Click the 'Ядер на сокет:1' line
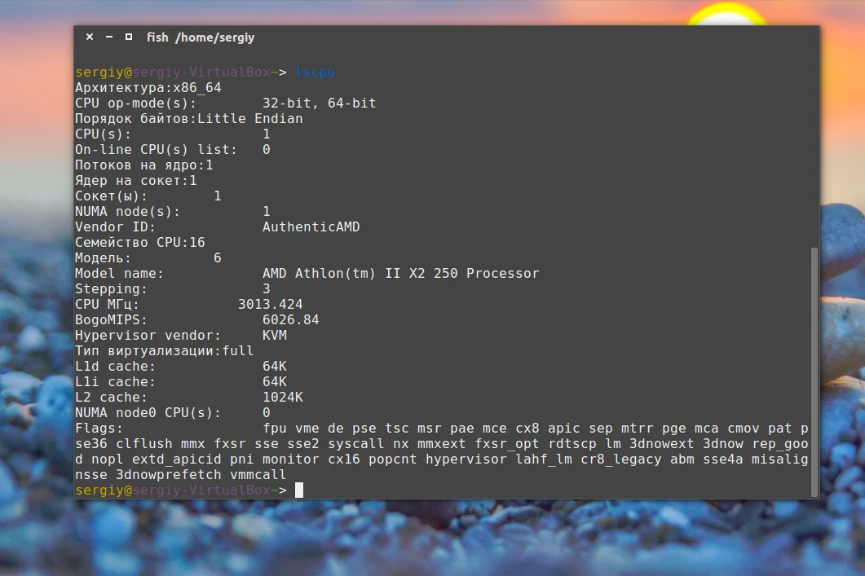Viewport: 865px width, 576px height. pyautogui.click(x=135, y=180)
